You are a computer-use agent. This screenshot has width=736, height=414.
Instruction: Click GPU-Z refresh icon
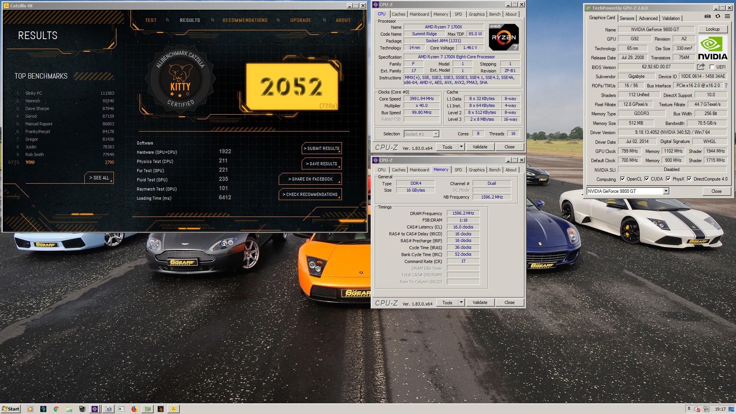718,16
